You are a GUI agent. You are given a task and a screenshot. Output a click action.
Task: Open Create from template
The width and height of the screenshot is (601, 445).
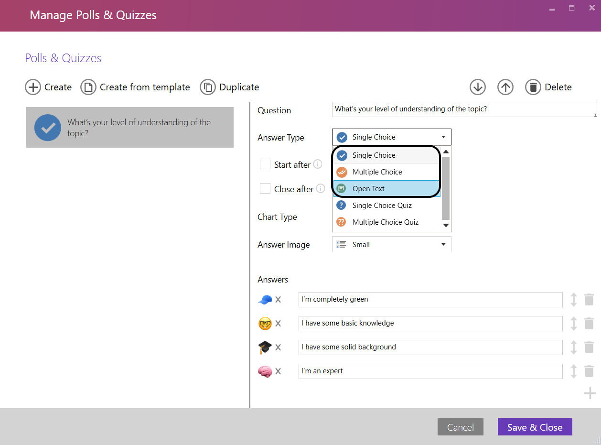[88, 87]
